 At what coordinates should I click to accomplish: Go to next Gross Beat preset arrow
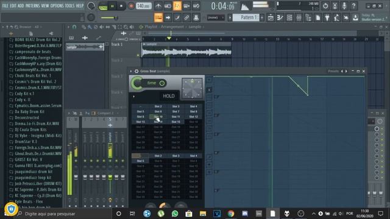click(346, 71)
